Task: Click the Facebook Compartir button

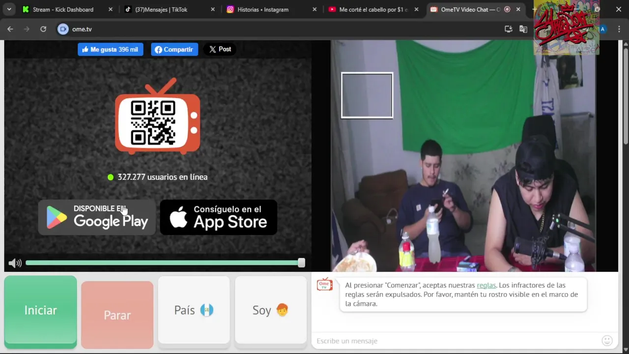Action: [x=174, y=49]
